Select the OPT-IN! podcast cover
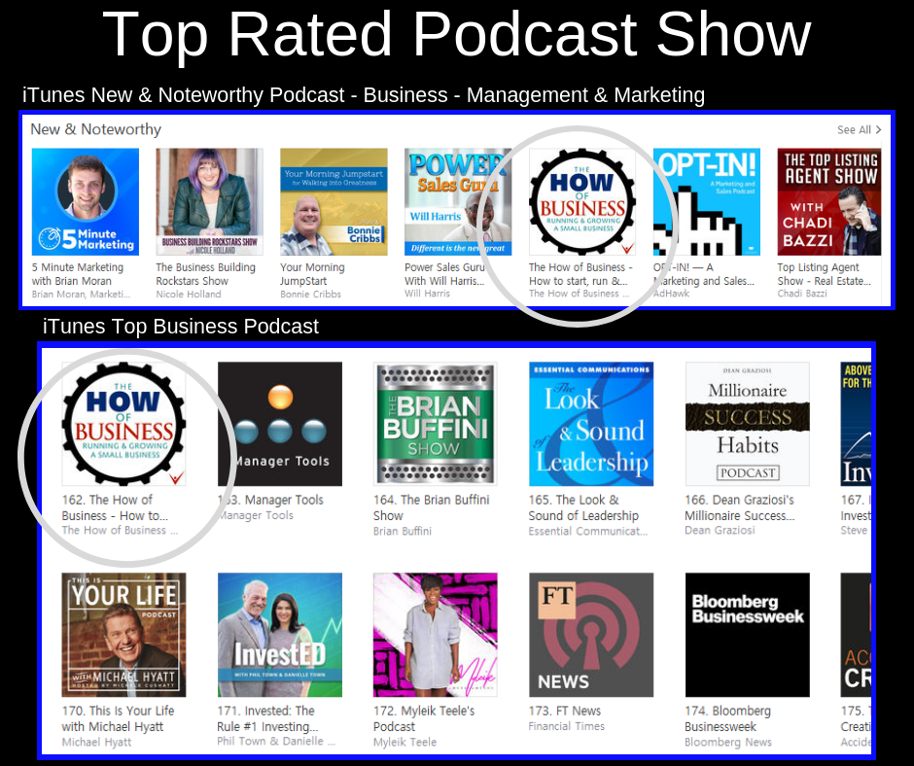This screenshot has width=914, height=766. 705,201
